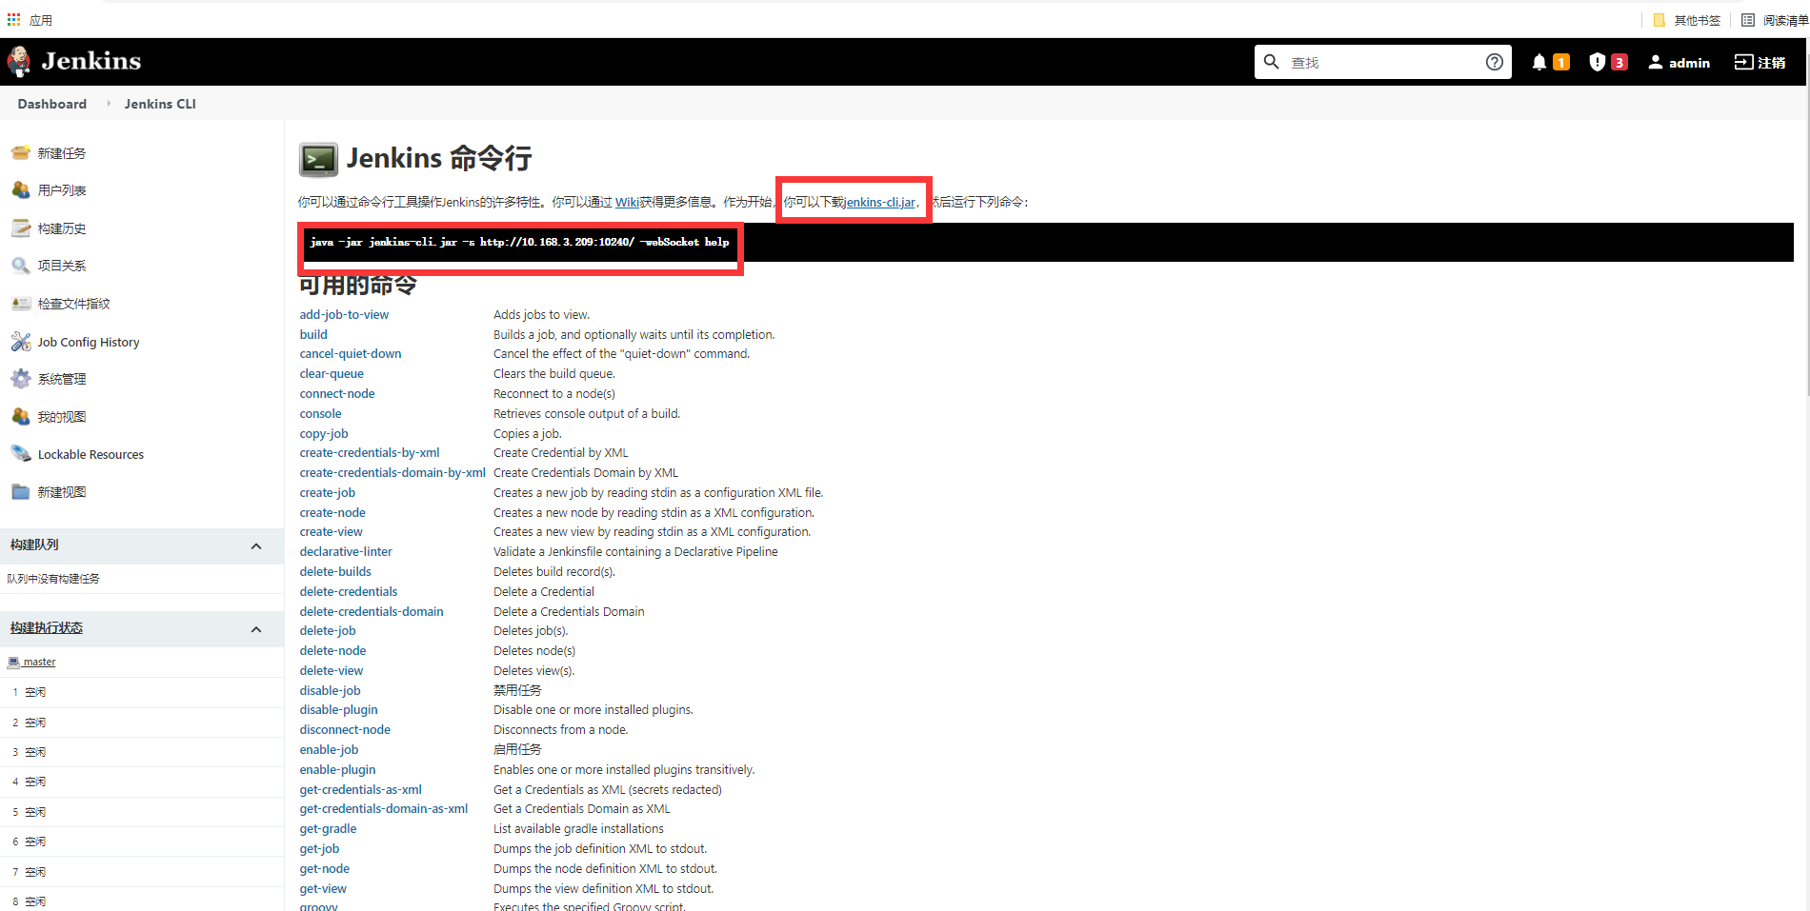Open 系统管理 system management gear icon
This screenshot has width=1810, height=911.
(21, 378)
